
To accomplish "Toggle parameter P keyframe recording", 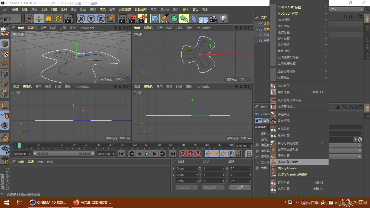I will pos(231,154).
